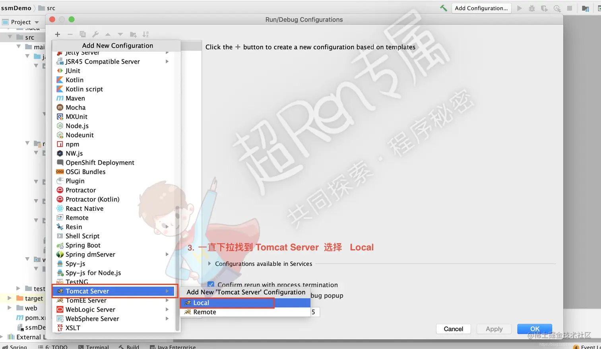
Task: Select External Libraries in project tree
Action: (27, 337)
